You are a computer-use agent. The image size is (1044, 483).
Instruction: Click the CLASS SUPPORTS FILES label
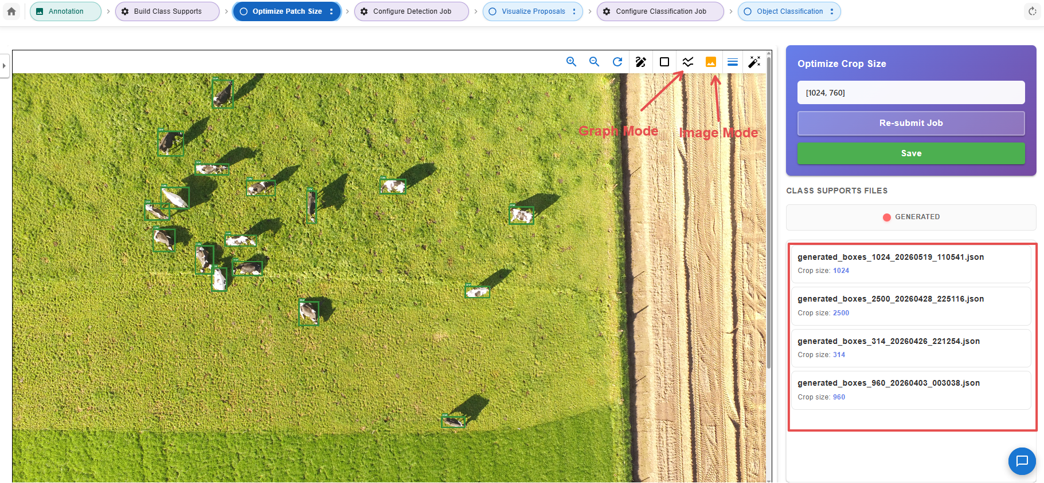click(836, 191)
